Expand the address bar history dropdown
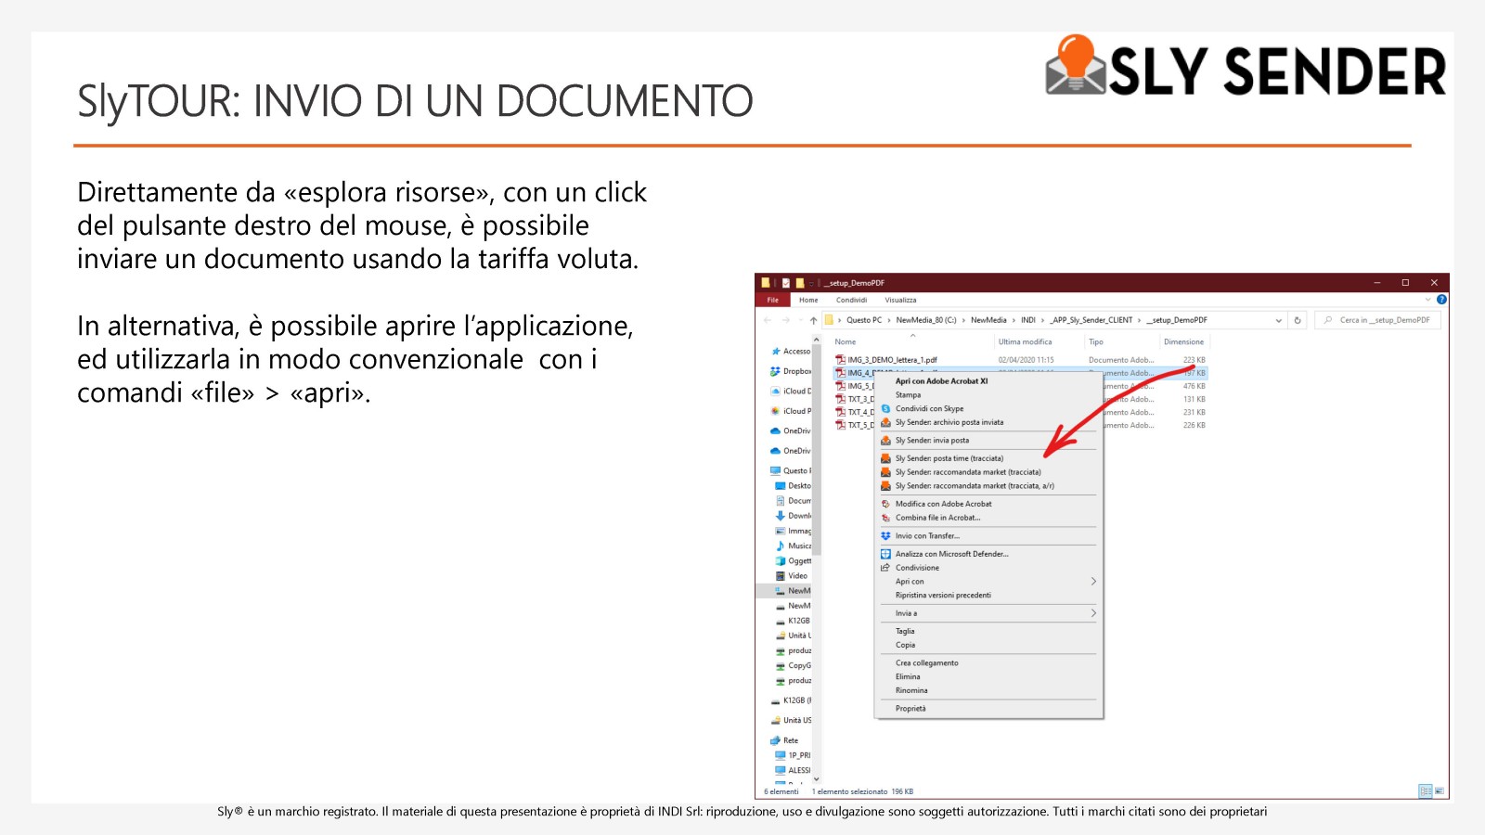Image resolution: width=1485 pixels, height=835 pixels. point(1279,320)
